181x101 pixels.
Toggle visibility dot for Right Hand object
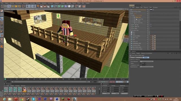coord(147,17)
